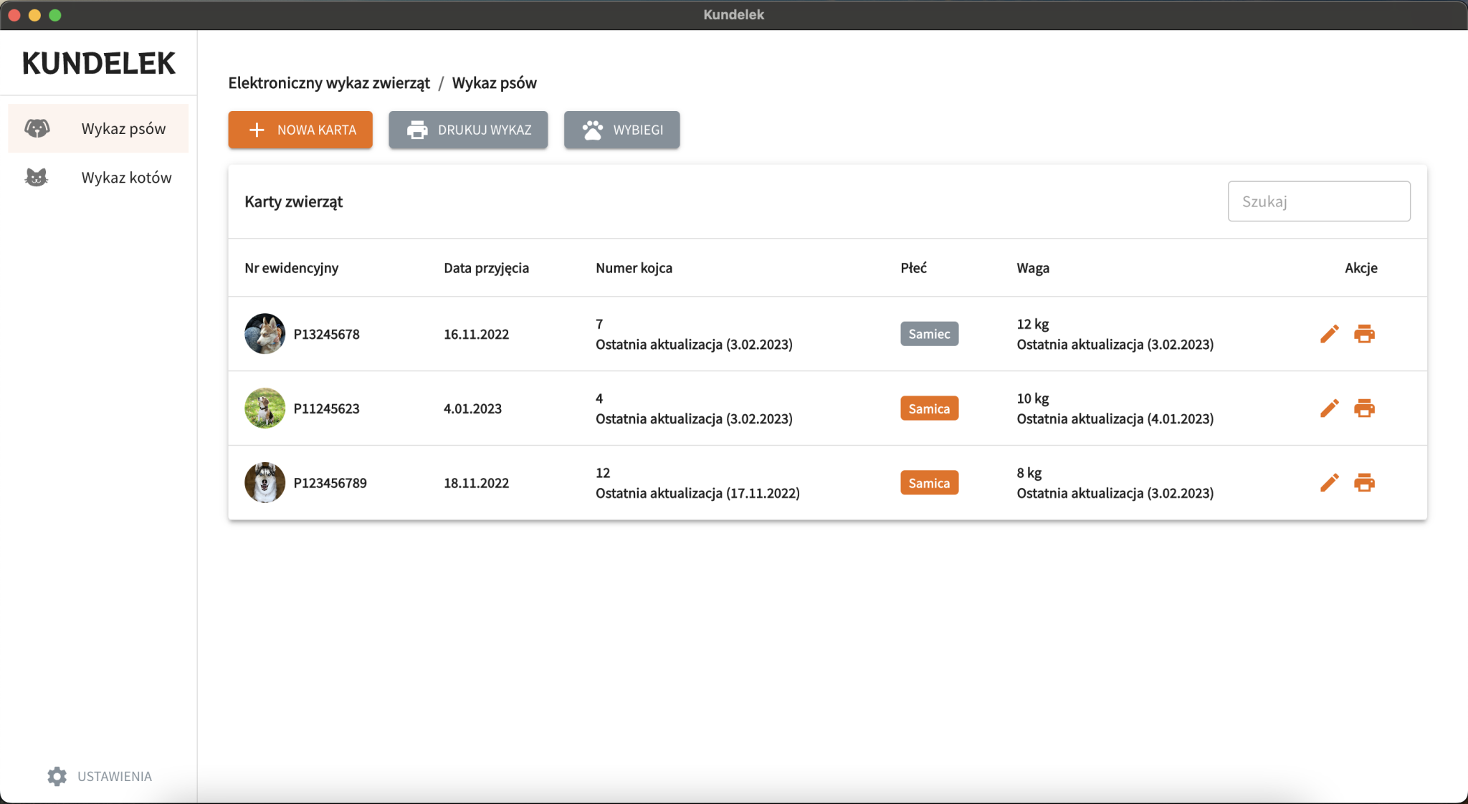Click kennel update date (17.11.2022)
1468x804 pixels.
pyautogui.click(x=763, y=494)
